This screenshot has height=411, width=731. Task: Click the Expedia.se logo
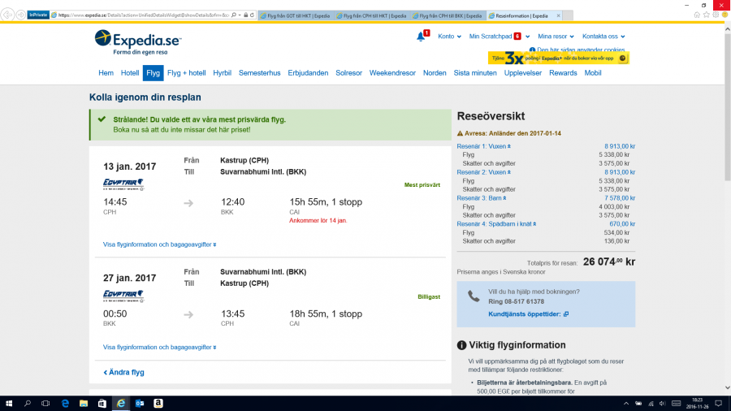point(136,41)
